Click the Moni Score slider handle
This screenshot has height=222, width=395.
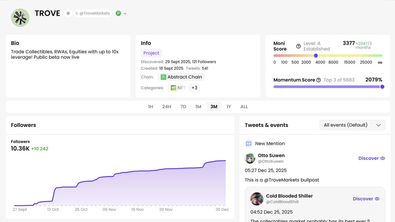pos(316,56)
